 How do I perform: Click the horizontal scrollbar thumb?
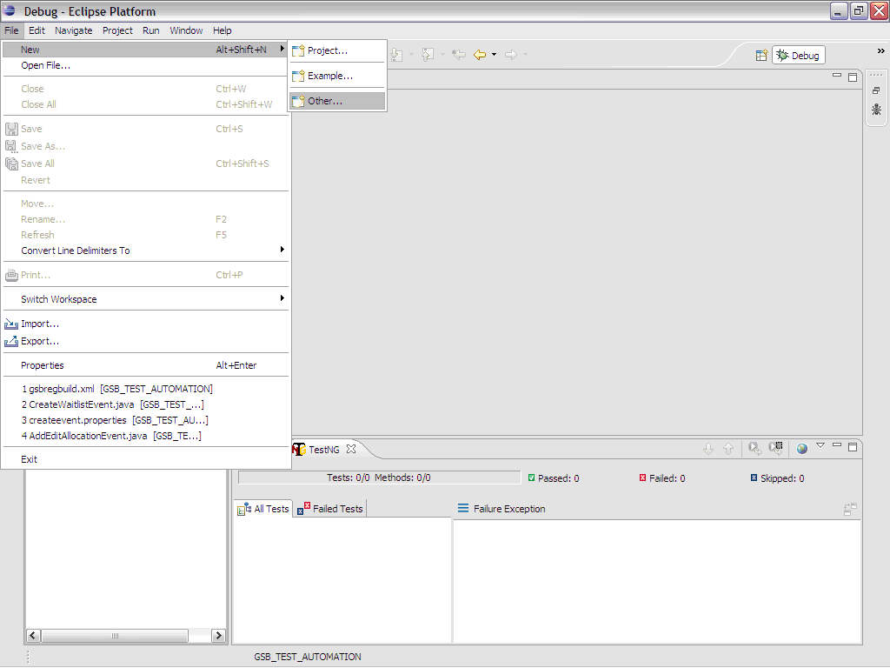[x=115, y=636]
